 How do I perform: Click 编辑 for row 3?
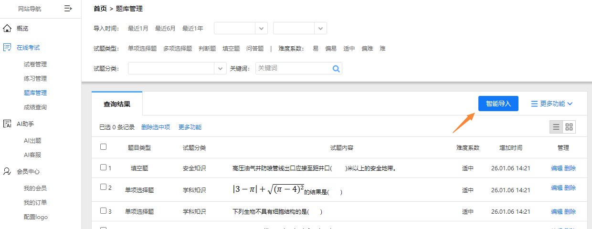[x=557, y=211]
